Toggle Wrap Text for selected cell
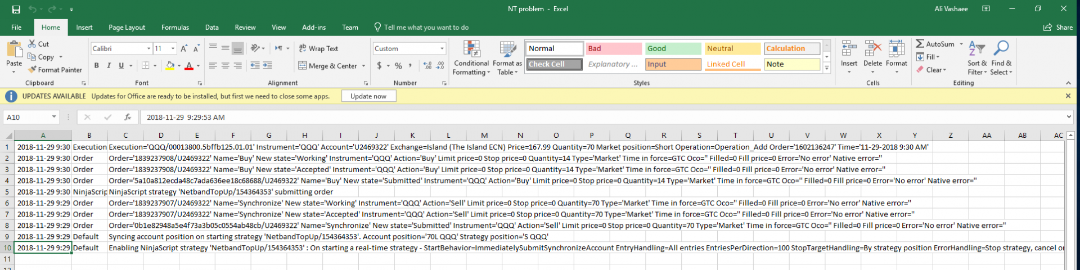Viewport: 1080px width, 270px height. tap(318, 48)
